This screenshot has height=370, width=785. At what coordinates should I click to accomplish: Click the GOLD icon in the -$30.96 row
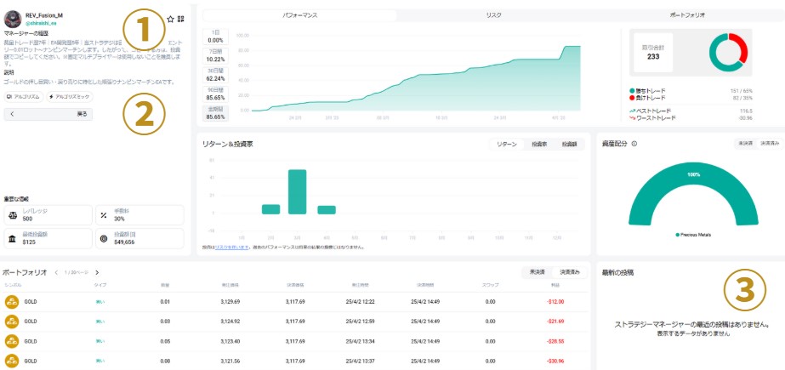12,361
